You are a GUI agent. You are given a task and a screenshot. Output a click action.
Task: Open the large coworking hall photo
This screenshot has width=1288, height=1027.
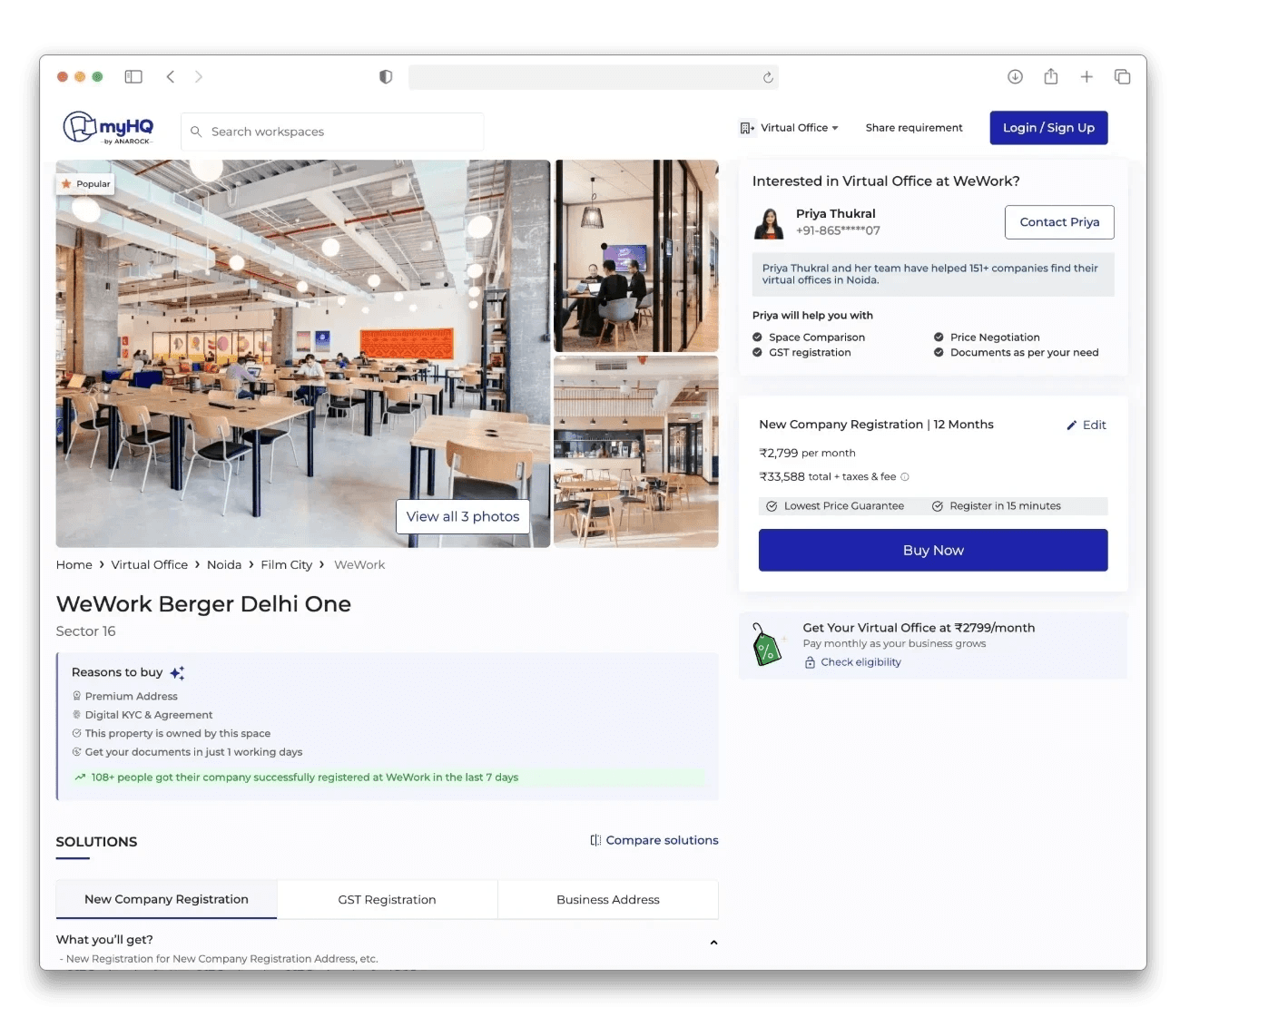click(303, 354)
